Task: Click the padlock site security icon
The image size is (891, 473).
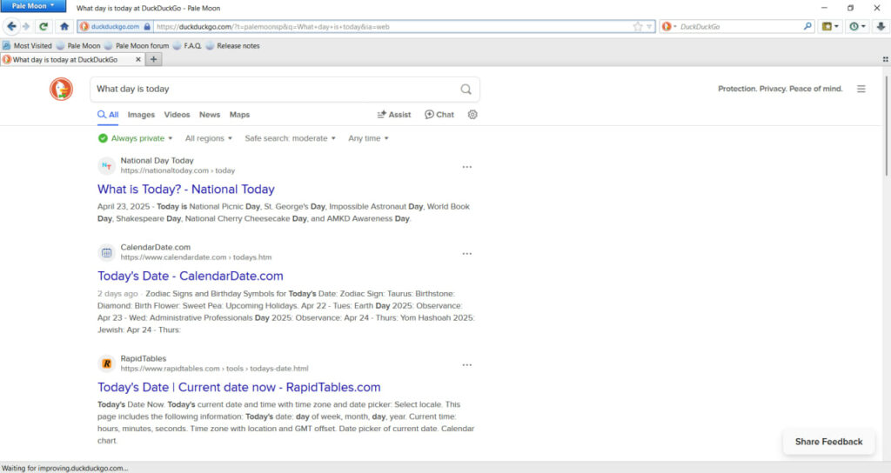Action: coord(147,27)
